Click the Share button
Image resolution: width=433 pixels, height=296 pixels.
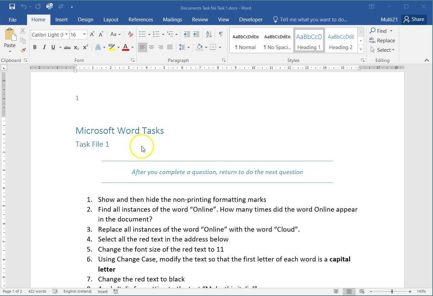click(x=414, y=19)
